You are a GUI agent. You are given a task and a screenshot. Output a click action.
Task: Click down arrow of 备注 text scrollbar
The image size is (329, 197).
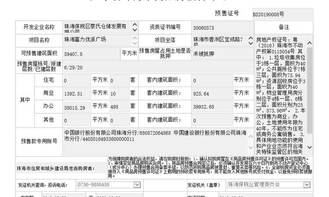coord(310,147)
